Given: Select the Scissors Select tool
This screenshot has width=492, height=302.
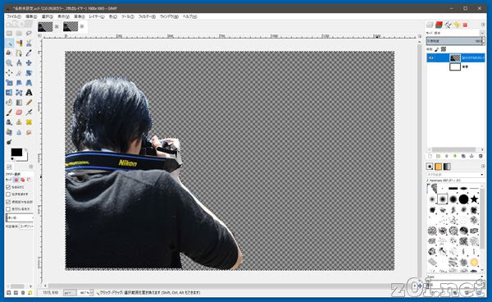Looking at the screenshot, I should [x=29, y=43].
